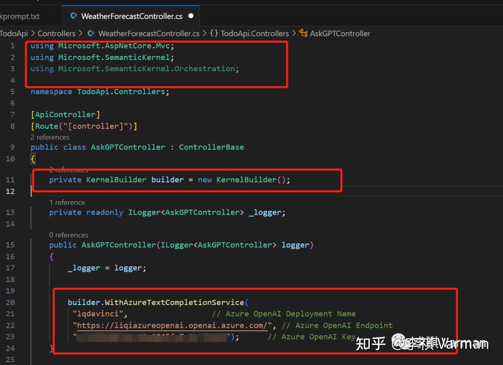Click the WeatherForecastController.cs breadcrumb
Image resolution: width=503 pixels, height=365 pixels.
[149, 34]
